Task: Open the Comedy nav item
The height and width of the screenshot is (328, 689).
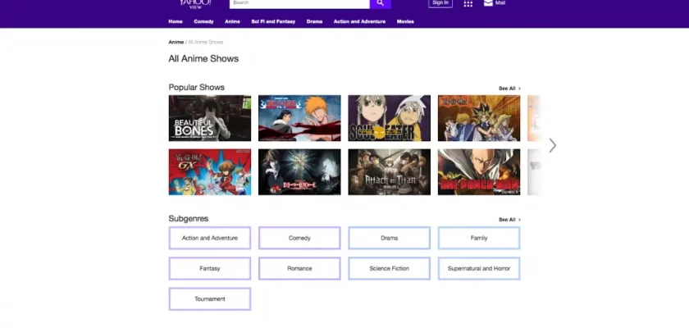Action: 203,21
